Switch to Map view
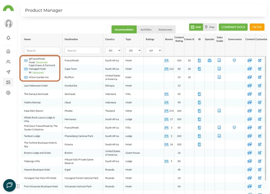The height and width of the screenshot is (194, 270). pyautogui.click(x=209, y=27)
